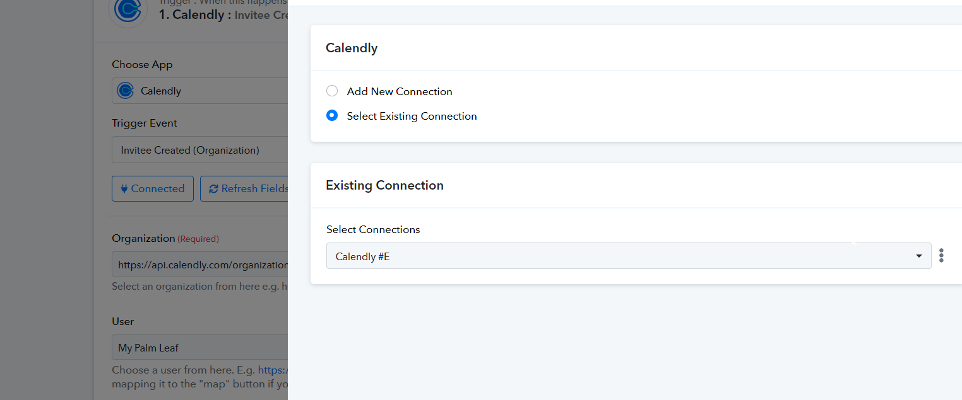Image resolution: width=962 pixels, height=400 pixels.
Task: Click the plug icon on the Connected button
Action: [x=124, y=188]
